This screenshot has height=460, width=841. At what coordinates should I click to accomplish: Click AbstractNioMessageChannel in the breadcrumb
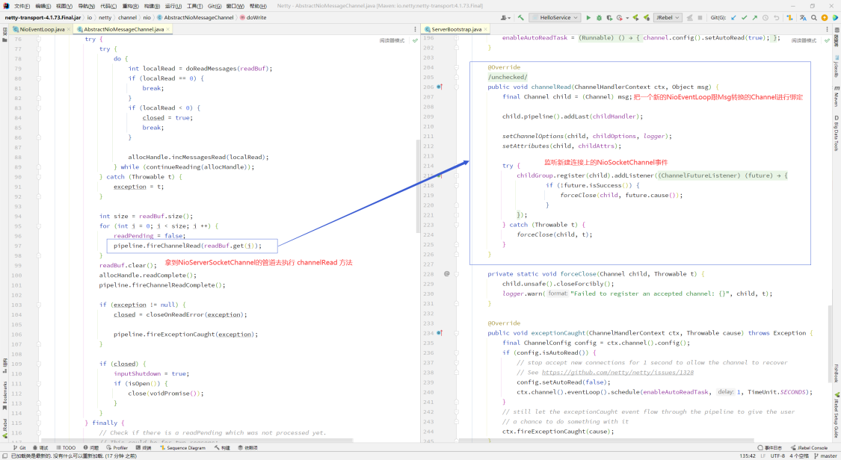point(195,18)
